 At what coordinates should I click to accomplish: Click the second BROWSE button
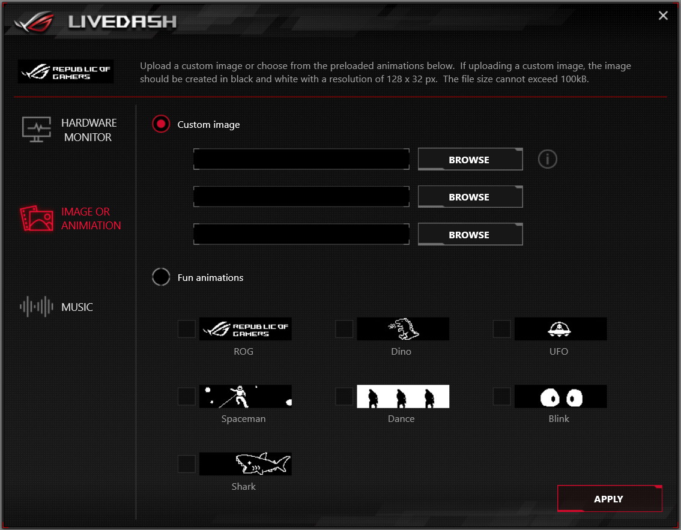click(x=470, y=197)
